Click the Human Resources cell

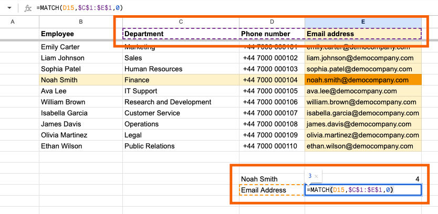181,69
